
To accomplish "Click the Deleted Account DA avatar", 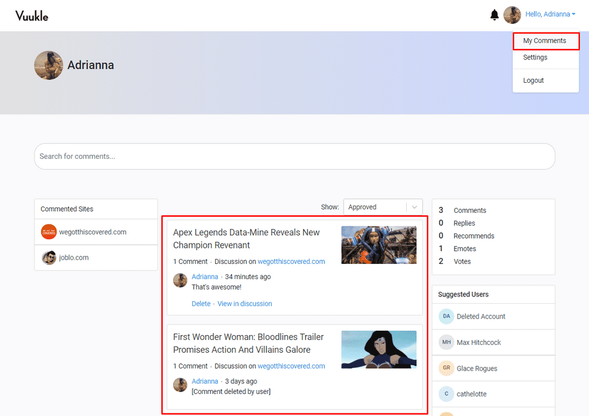I will tap(446, 317).
